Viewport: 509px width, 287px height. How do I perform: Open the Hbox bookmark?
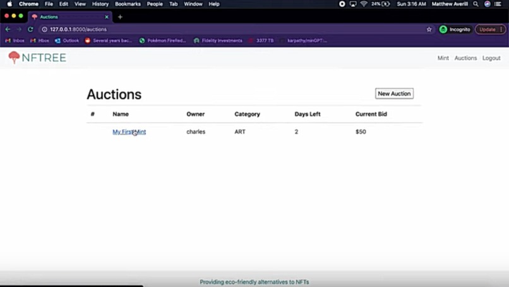40,40
